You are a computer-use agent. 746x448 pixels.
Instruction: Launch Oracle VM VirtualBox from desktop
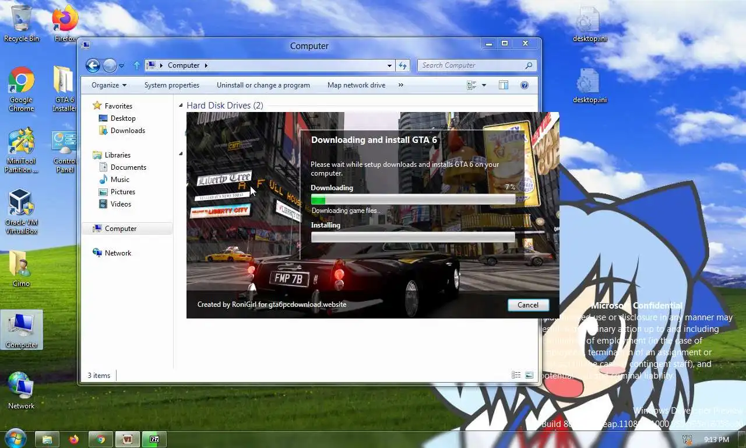pyautogui.click(x=22, y=211)
